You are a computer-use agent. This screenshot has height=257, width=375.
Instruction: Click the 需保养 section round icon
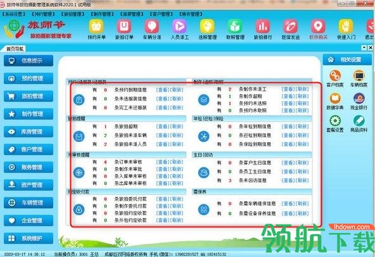204,210
